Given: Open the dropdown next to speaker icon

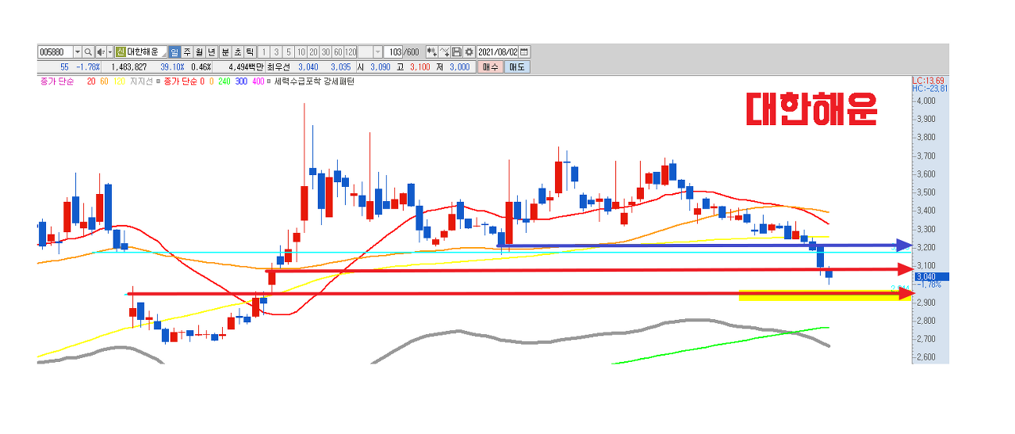Looking at the screenshot, I should 109,51.
